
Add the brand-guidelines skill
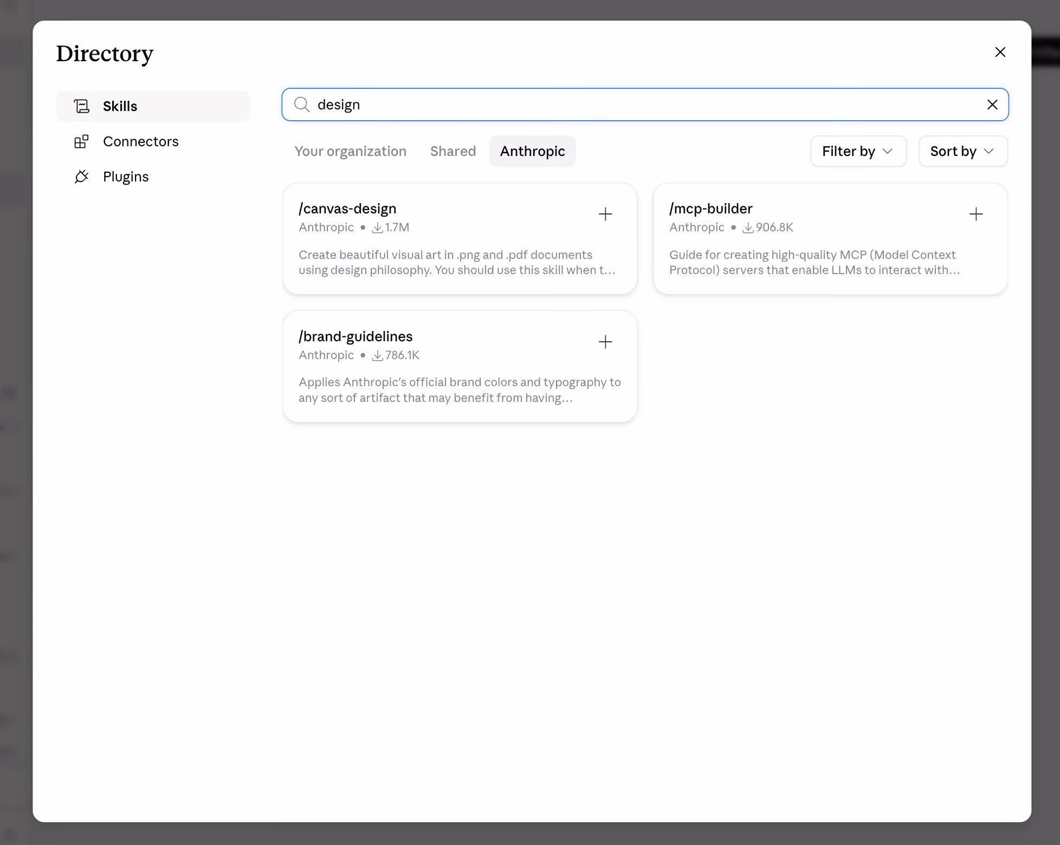click(605, 342)
